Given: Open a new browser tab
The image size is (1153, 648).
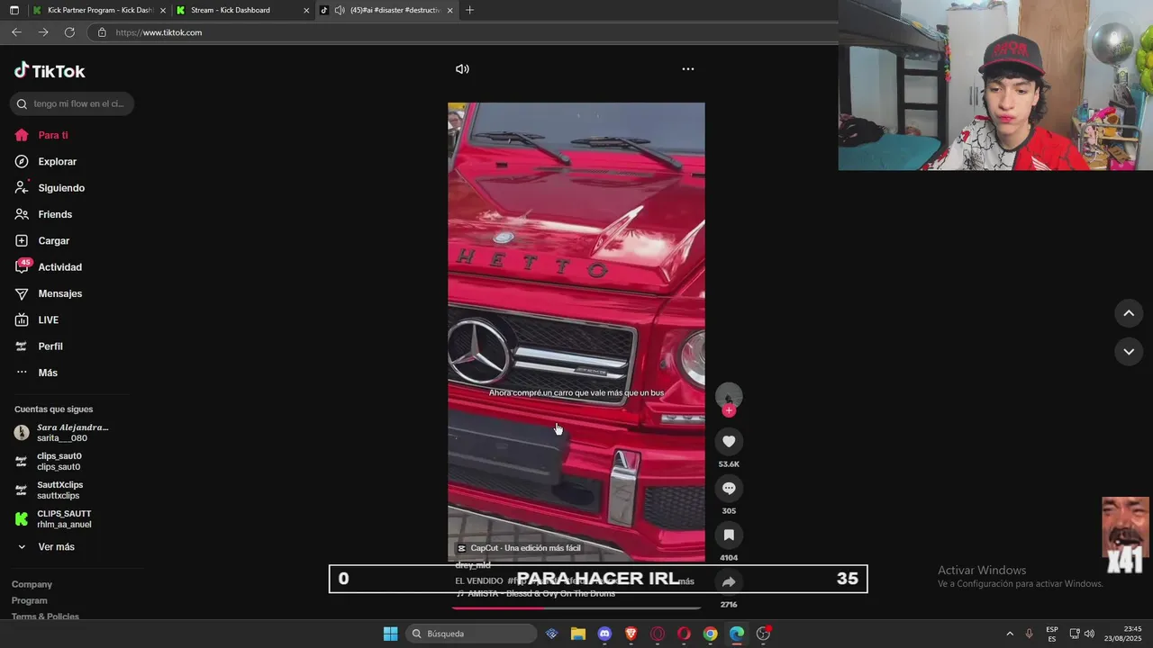Looking at the screenshot, I should pyautogui.click(x=469, y=10).
